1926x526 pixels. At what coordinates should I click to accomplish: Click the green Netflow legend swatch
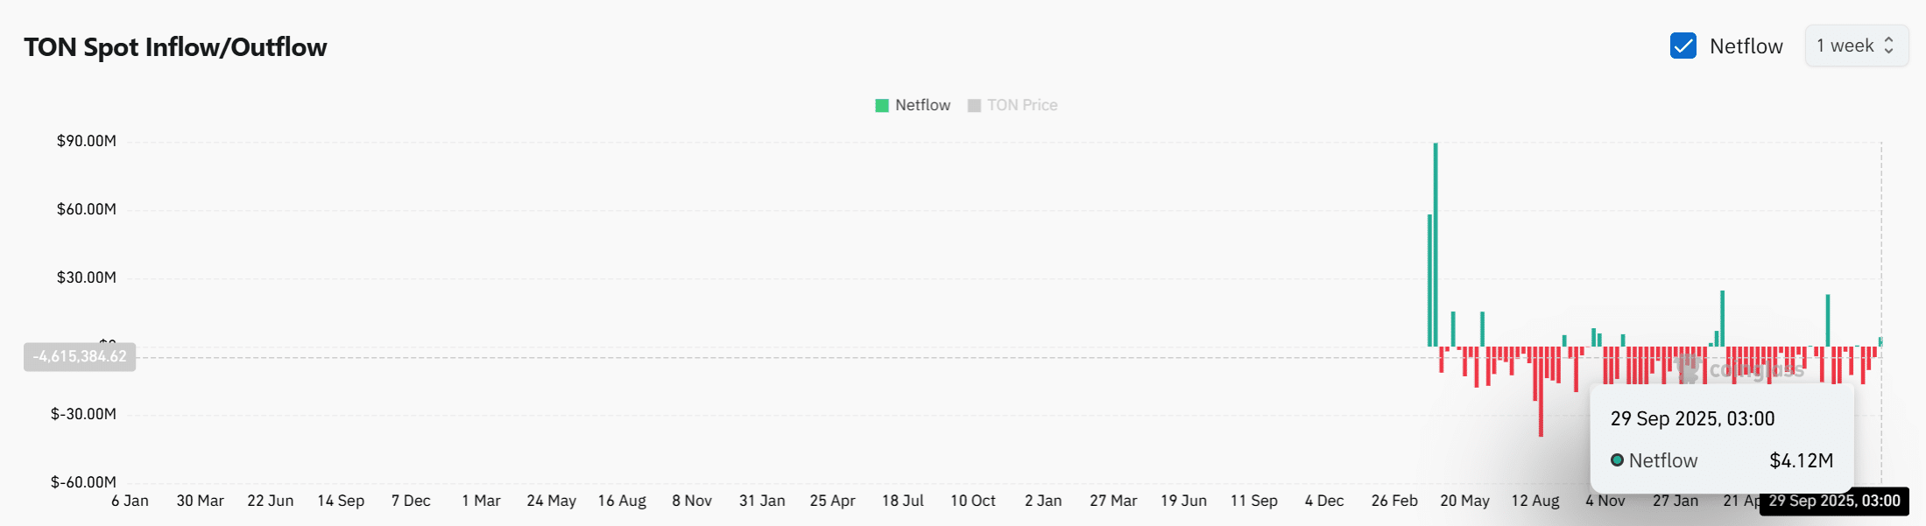tap(882, 106)
